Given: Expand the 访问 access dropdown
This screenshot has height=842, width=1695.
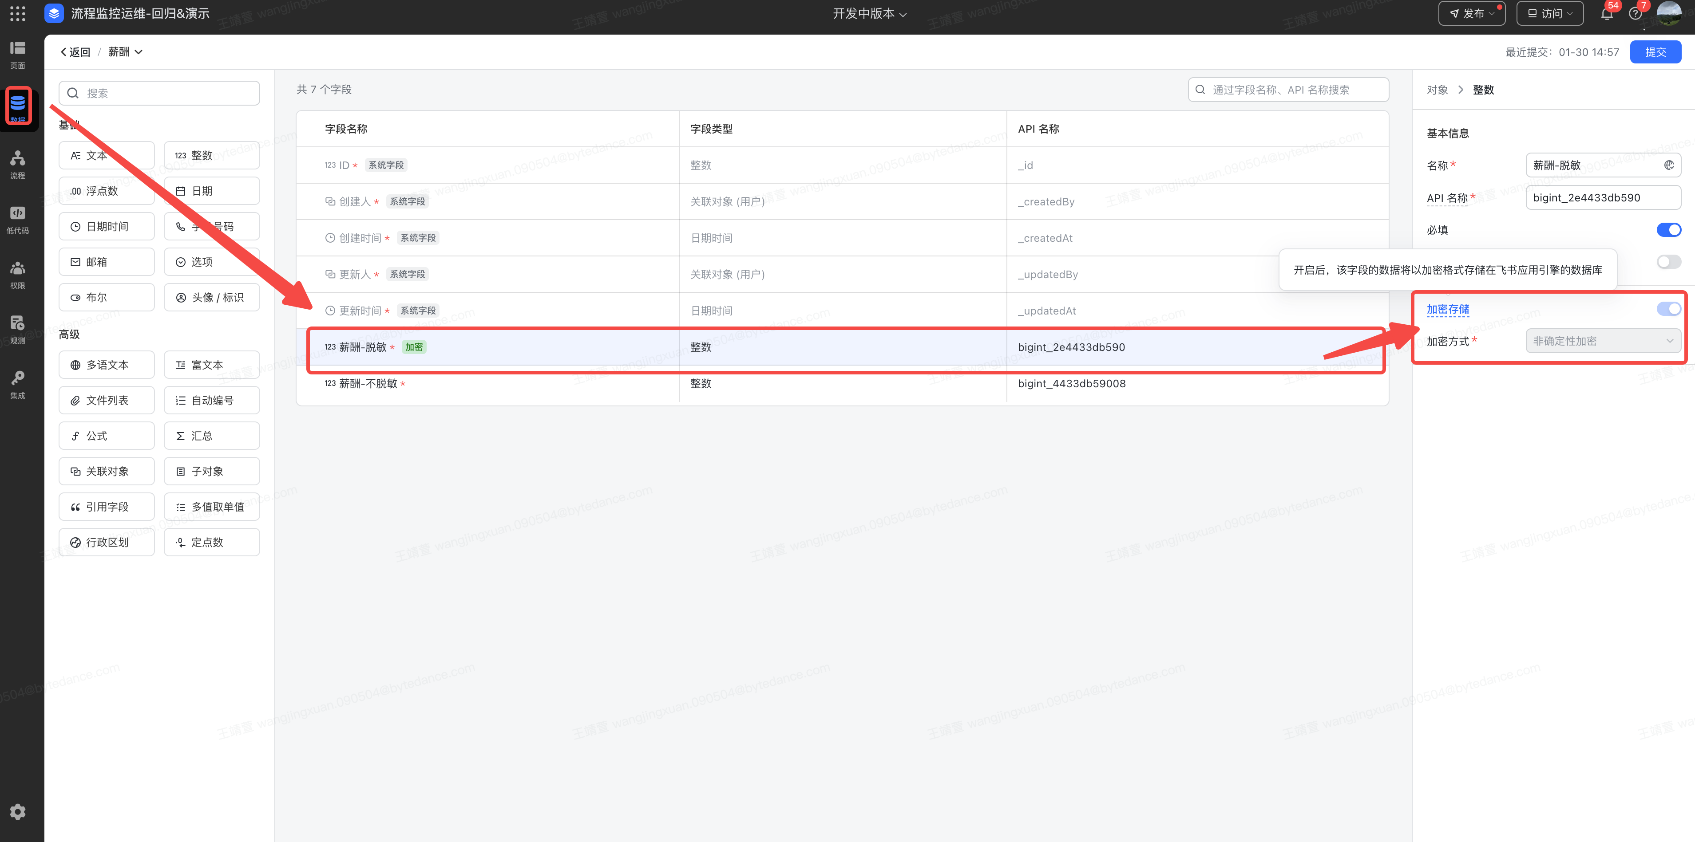Looking at the screenshot, I should pos(1549,13).
